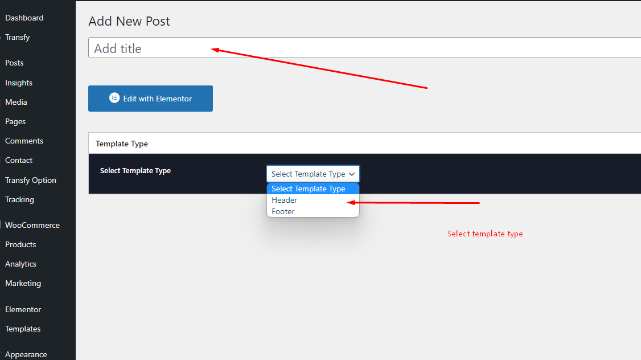Go to the Dashboard
The height and width of the screenshot is (360, 641).
(x=24, y=18)
